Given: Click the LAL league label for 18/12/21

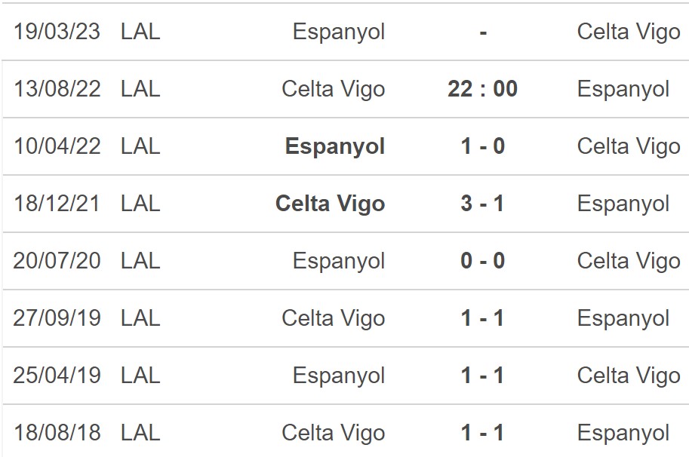Looking at the screenshot, I should [x=140, y=204].
